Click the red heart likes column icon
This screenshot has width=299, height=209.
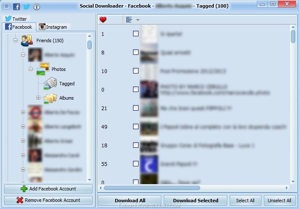click(103, 20)
